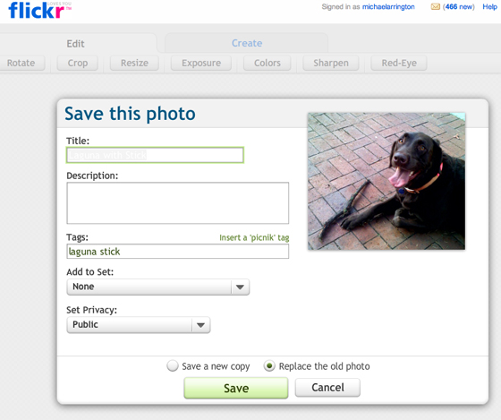This screenshot has width=501, height=420.
Task: Expand the Add to Set dropdown
Action: point(158,287)
